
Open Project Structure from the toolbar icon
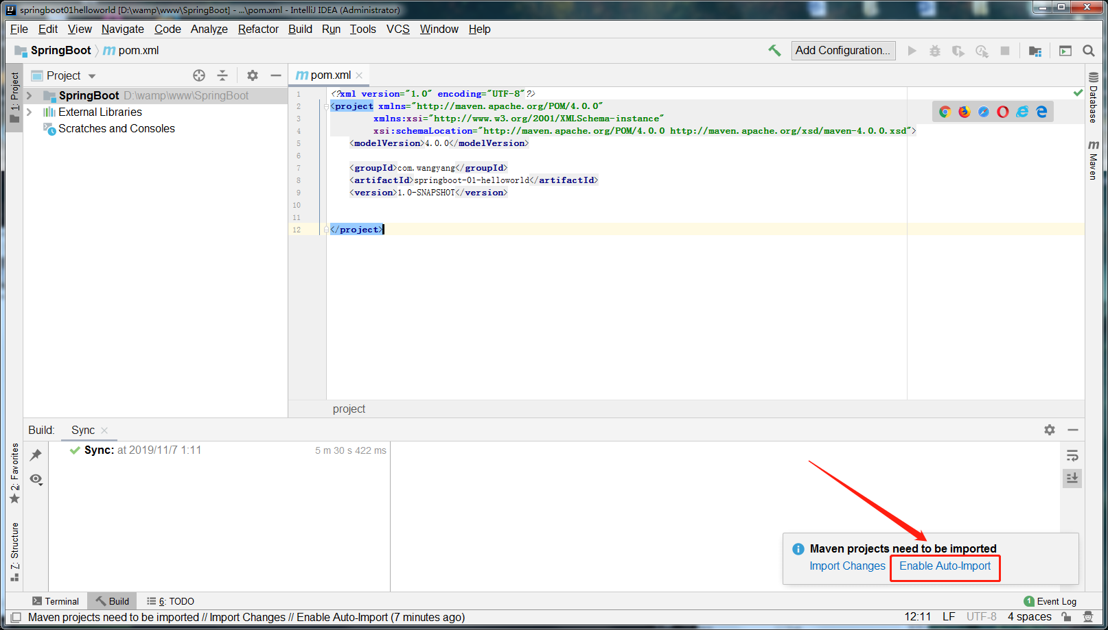click(1035, 51)
